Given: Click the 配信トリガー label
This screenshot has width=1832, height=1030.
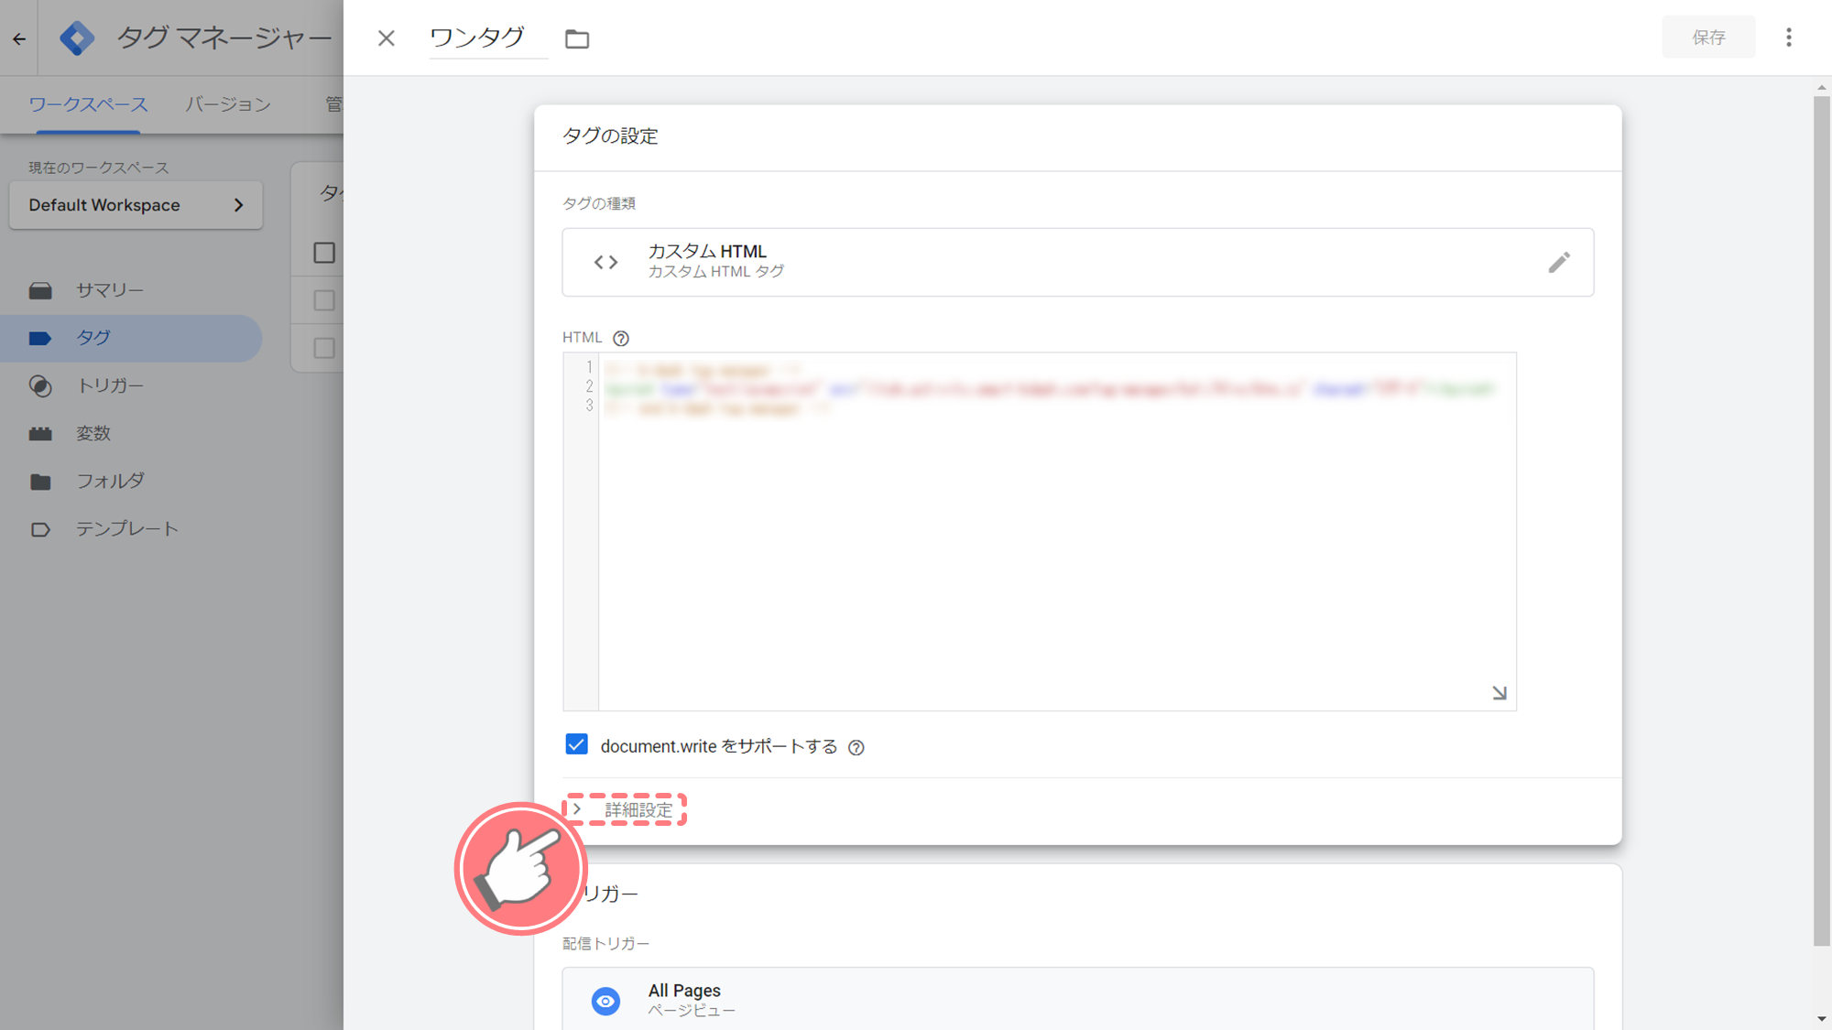Looking at the screenshot, I should click(x=605, y=943).
